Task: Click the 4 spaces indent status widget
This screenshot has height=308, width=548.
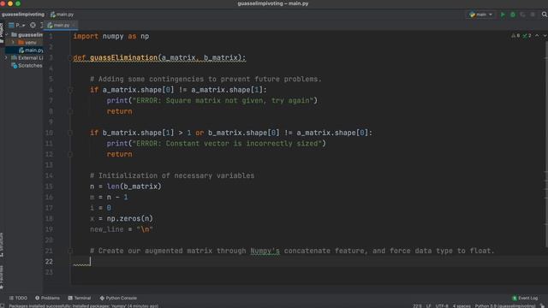Action: [x=462, y=306]
